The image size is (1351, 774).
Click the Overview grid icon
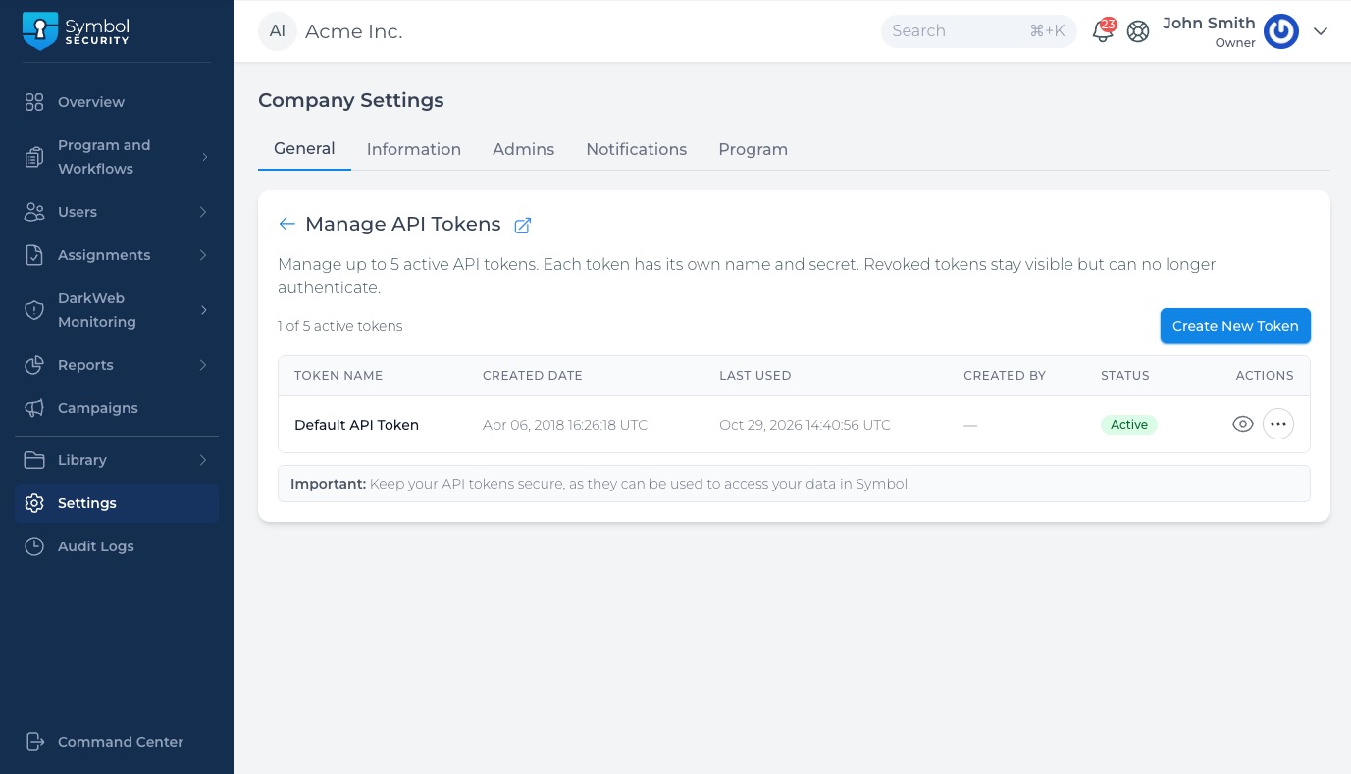pyautogui.click(x=34, y=102)
